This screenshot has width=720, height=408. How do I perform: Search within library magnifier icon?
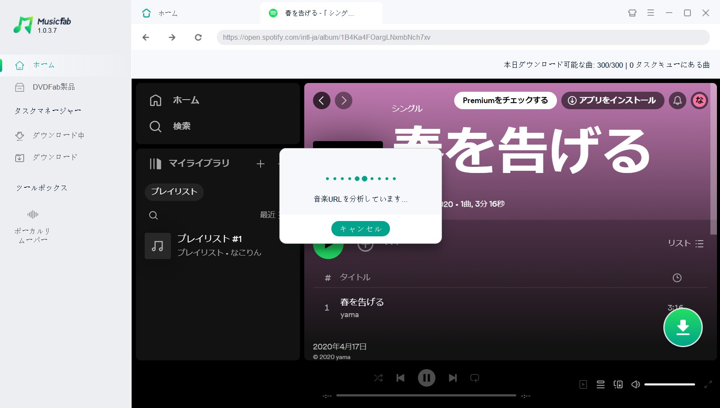pyautogui.click(x=153, y=215)
